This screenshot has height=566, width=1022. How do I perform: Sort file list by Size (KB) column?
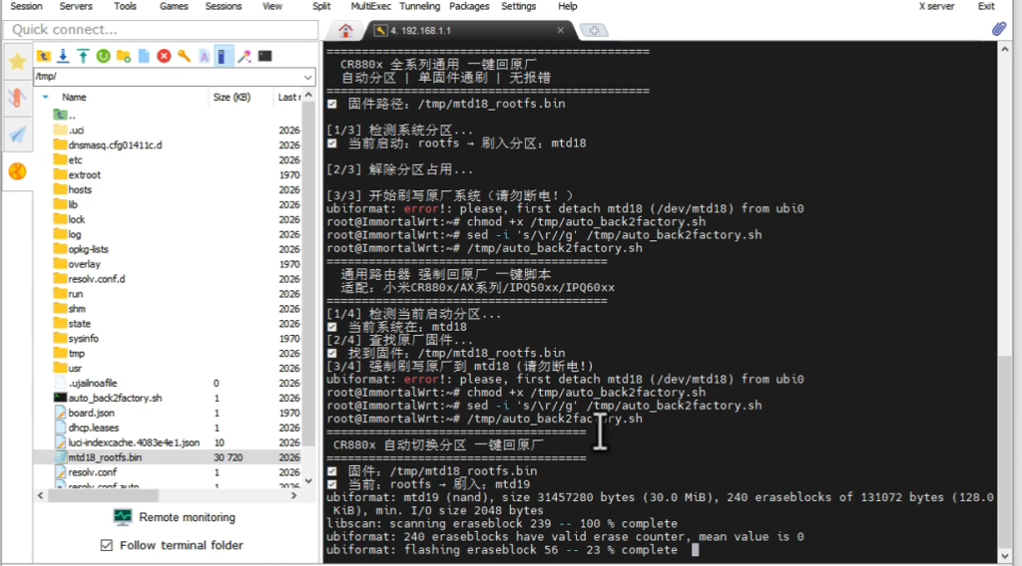232,97
